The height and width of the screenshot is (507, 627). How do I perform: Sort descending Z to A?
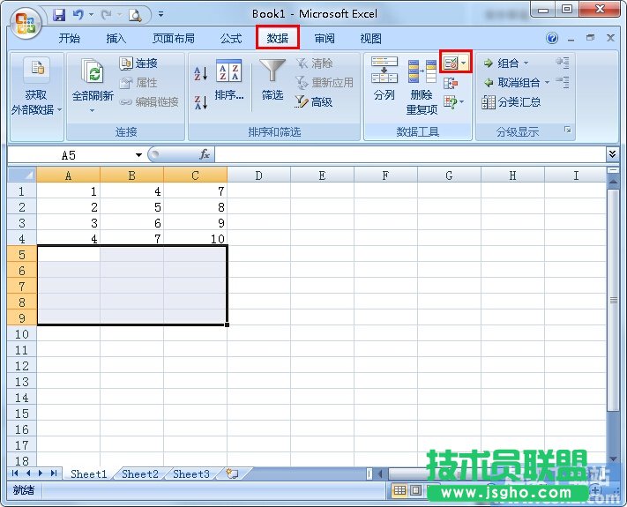tap(201, 102)
